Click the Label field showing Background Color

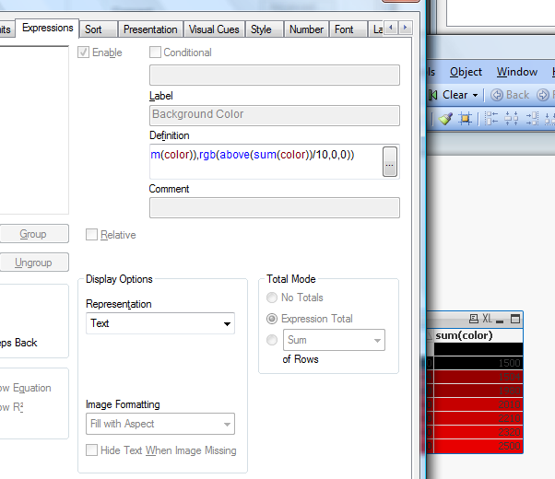tap(275, 115)
